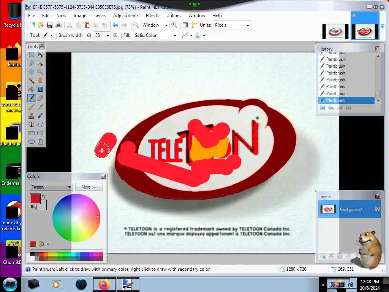Open the Layers menu
Screen dimensions: 389x292
(100, 15)
